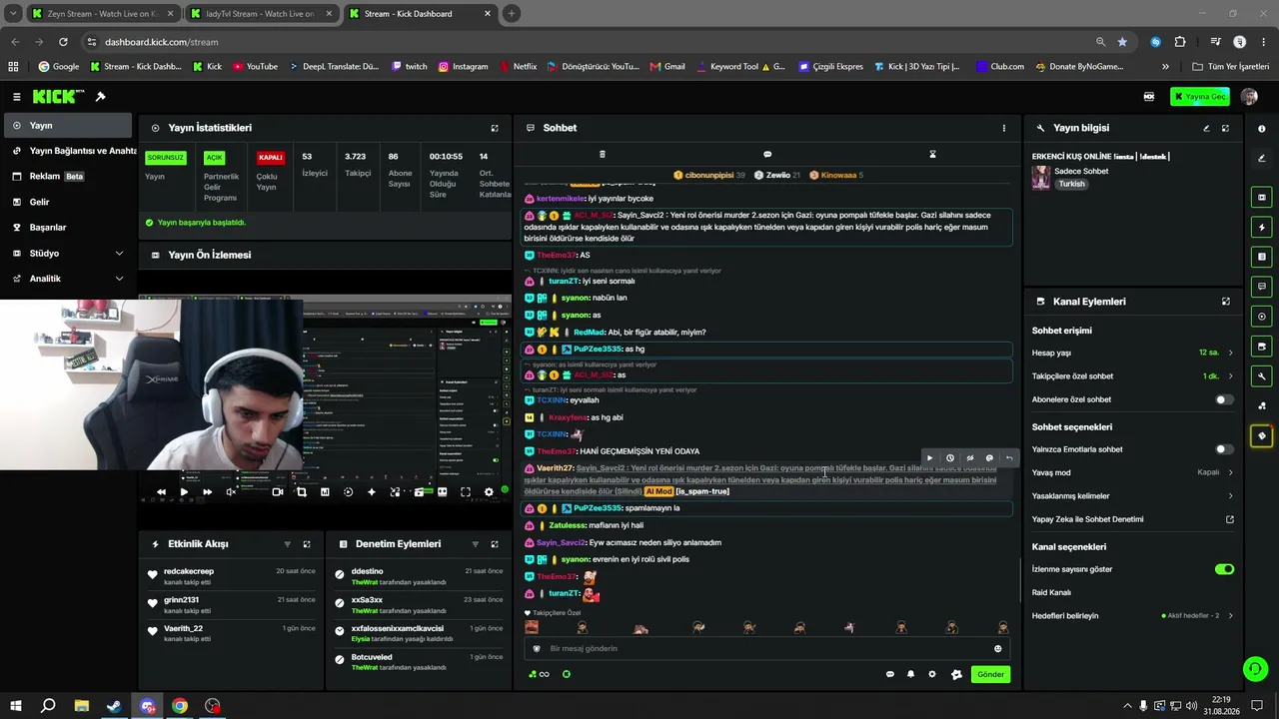Open the Hesap yaşı setting chevron

(1230, 353)
